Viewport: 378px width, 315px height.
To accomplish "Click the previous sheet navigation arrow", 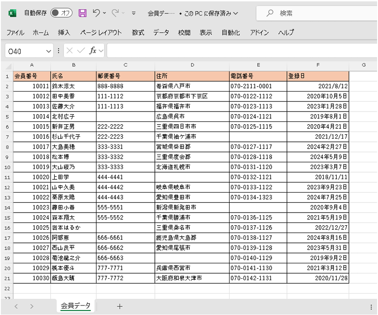I will (x=17, y=306).
